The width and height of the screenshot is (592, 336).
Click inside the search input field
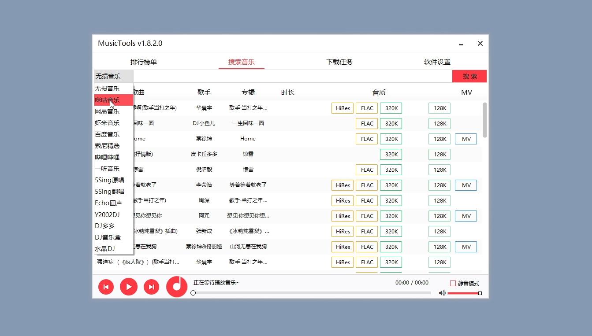(291, 76)
